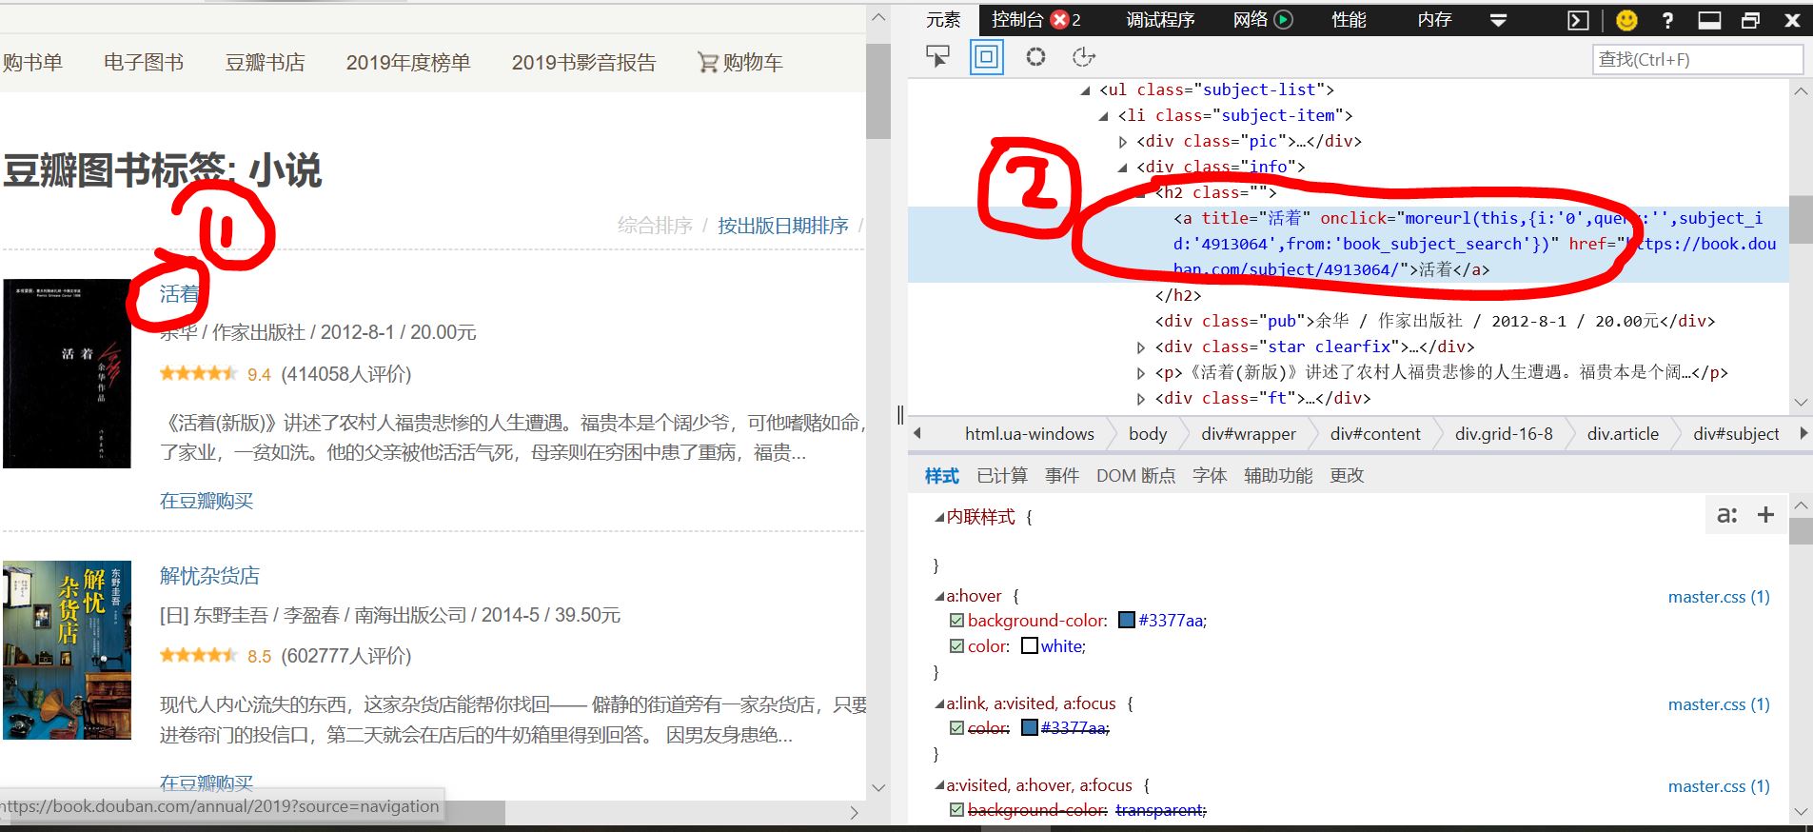Select the DOM 断点 sub-tab

(x=1135, y=475)
